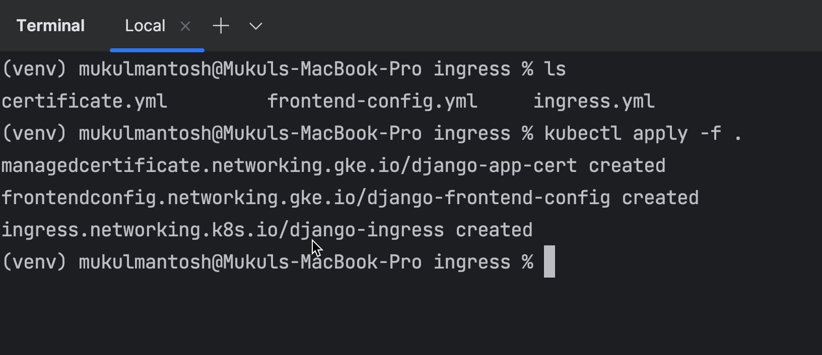Viewport: 822px width, 355px height.
Task: Click the managedcertificate django-app-cert output text
Action: [x=289, y=166]
